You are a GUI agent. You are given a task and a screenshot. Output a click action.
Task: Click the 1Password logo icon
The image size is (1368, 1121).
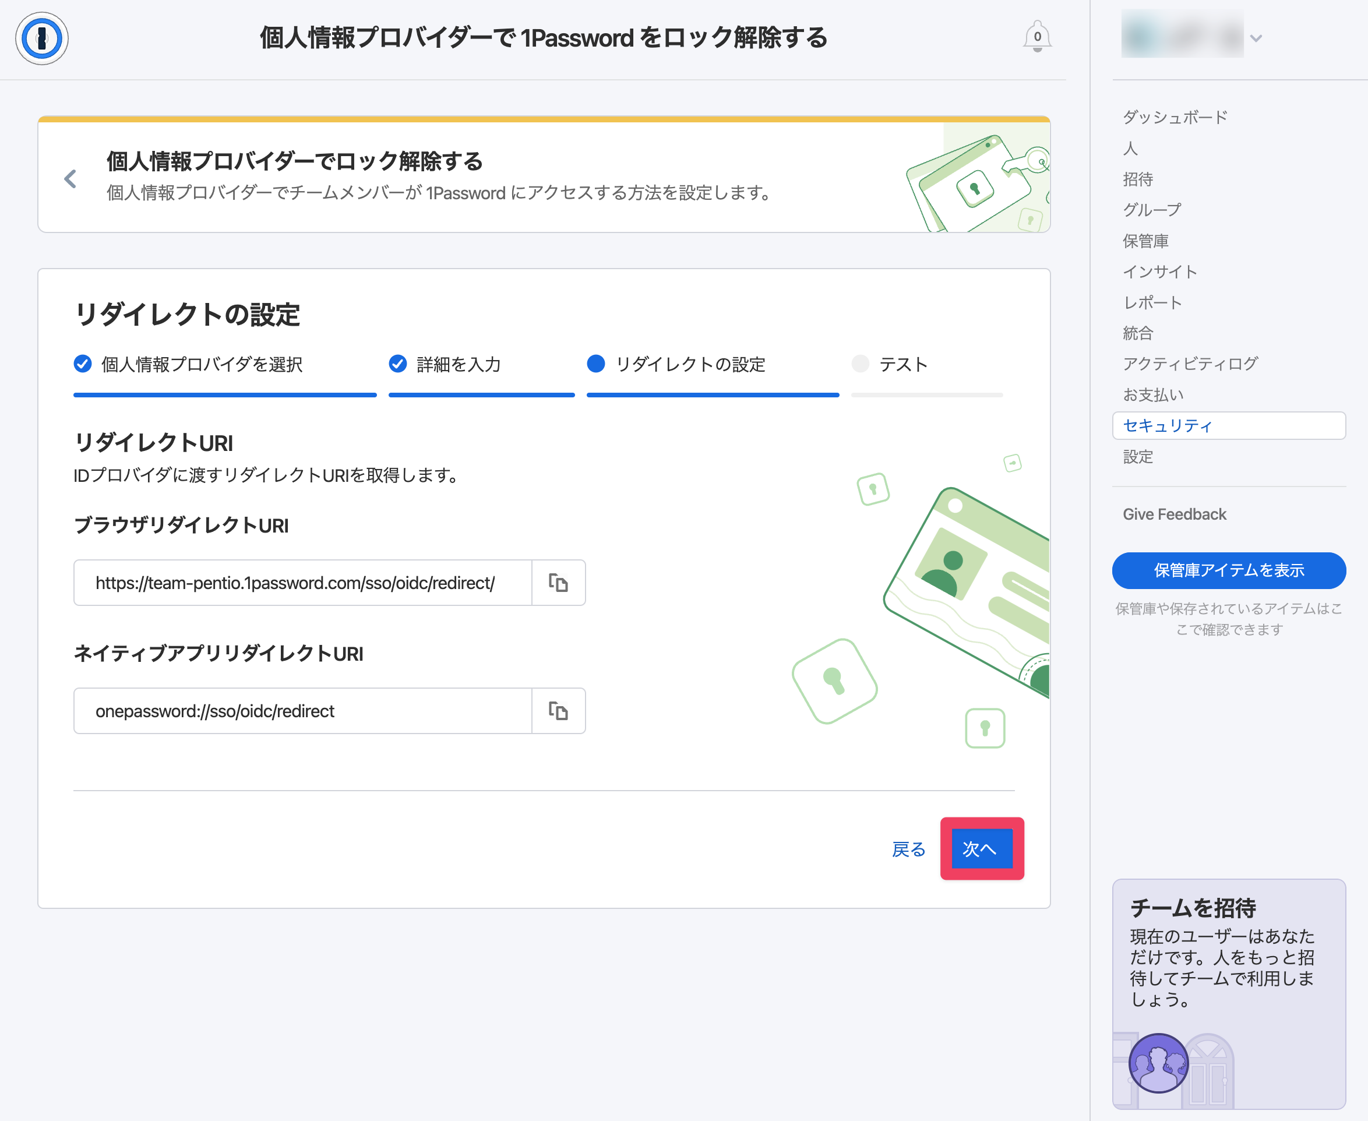pyautogui.click(x=42, y=38)
